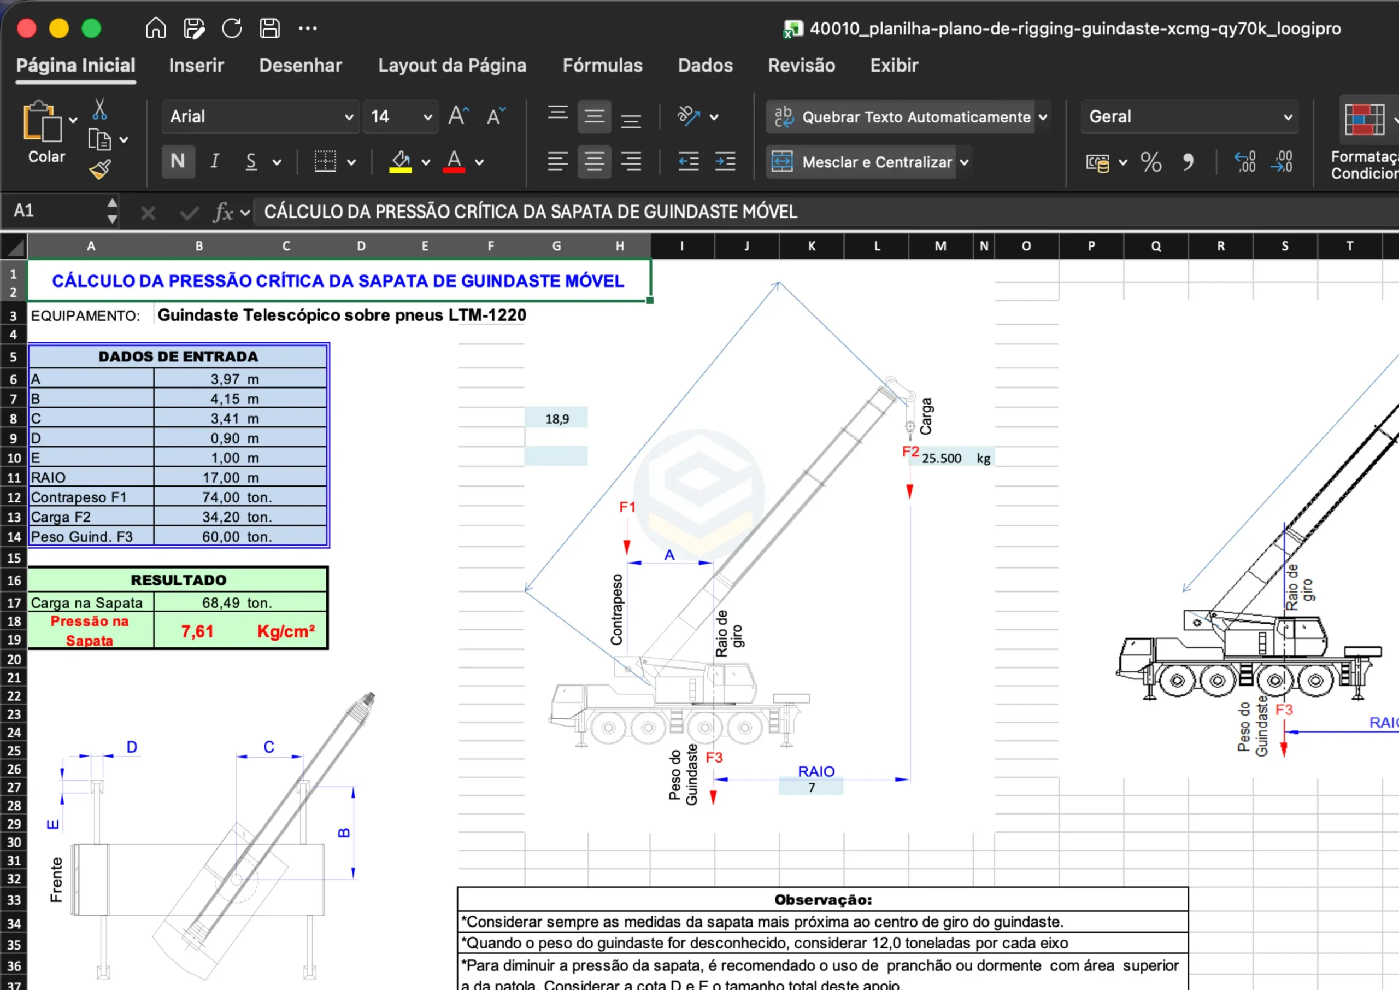Open the Desenhar ribbon tab

coord(301,65)
